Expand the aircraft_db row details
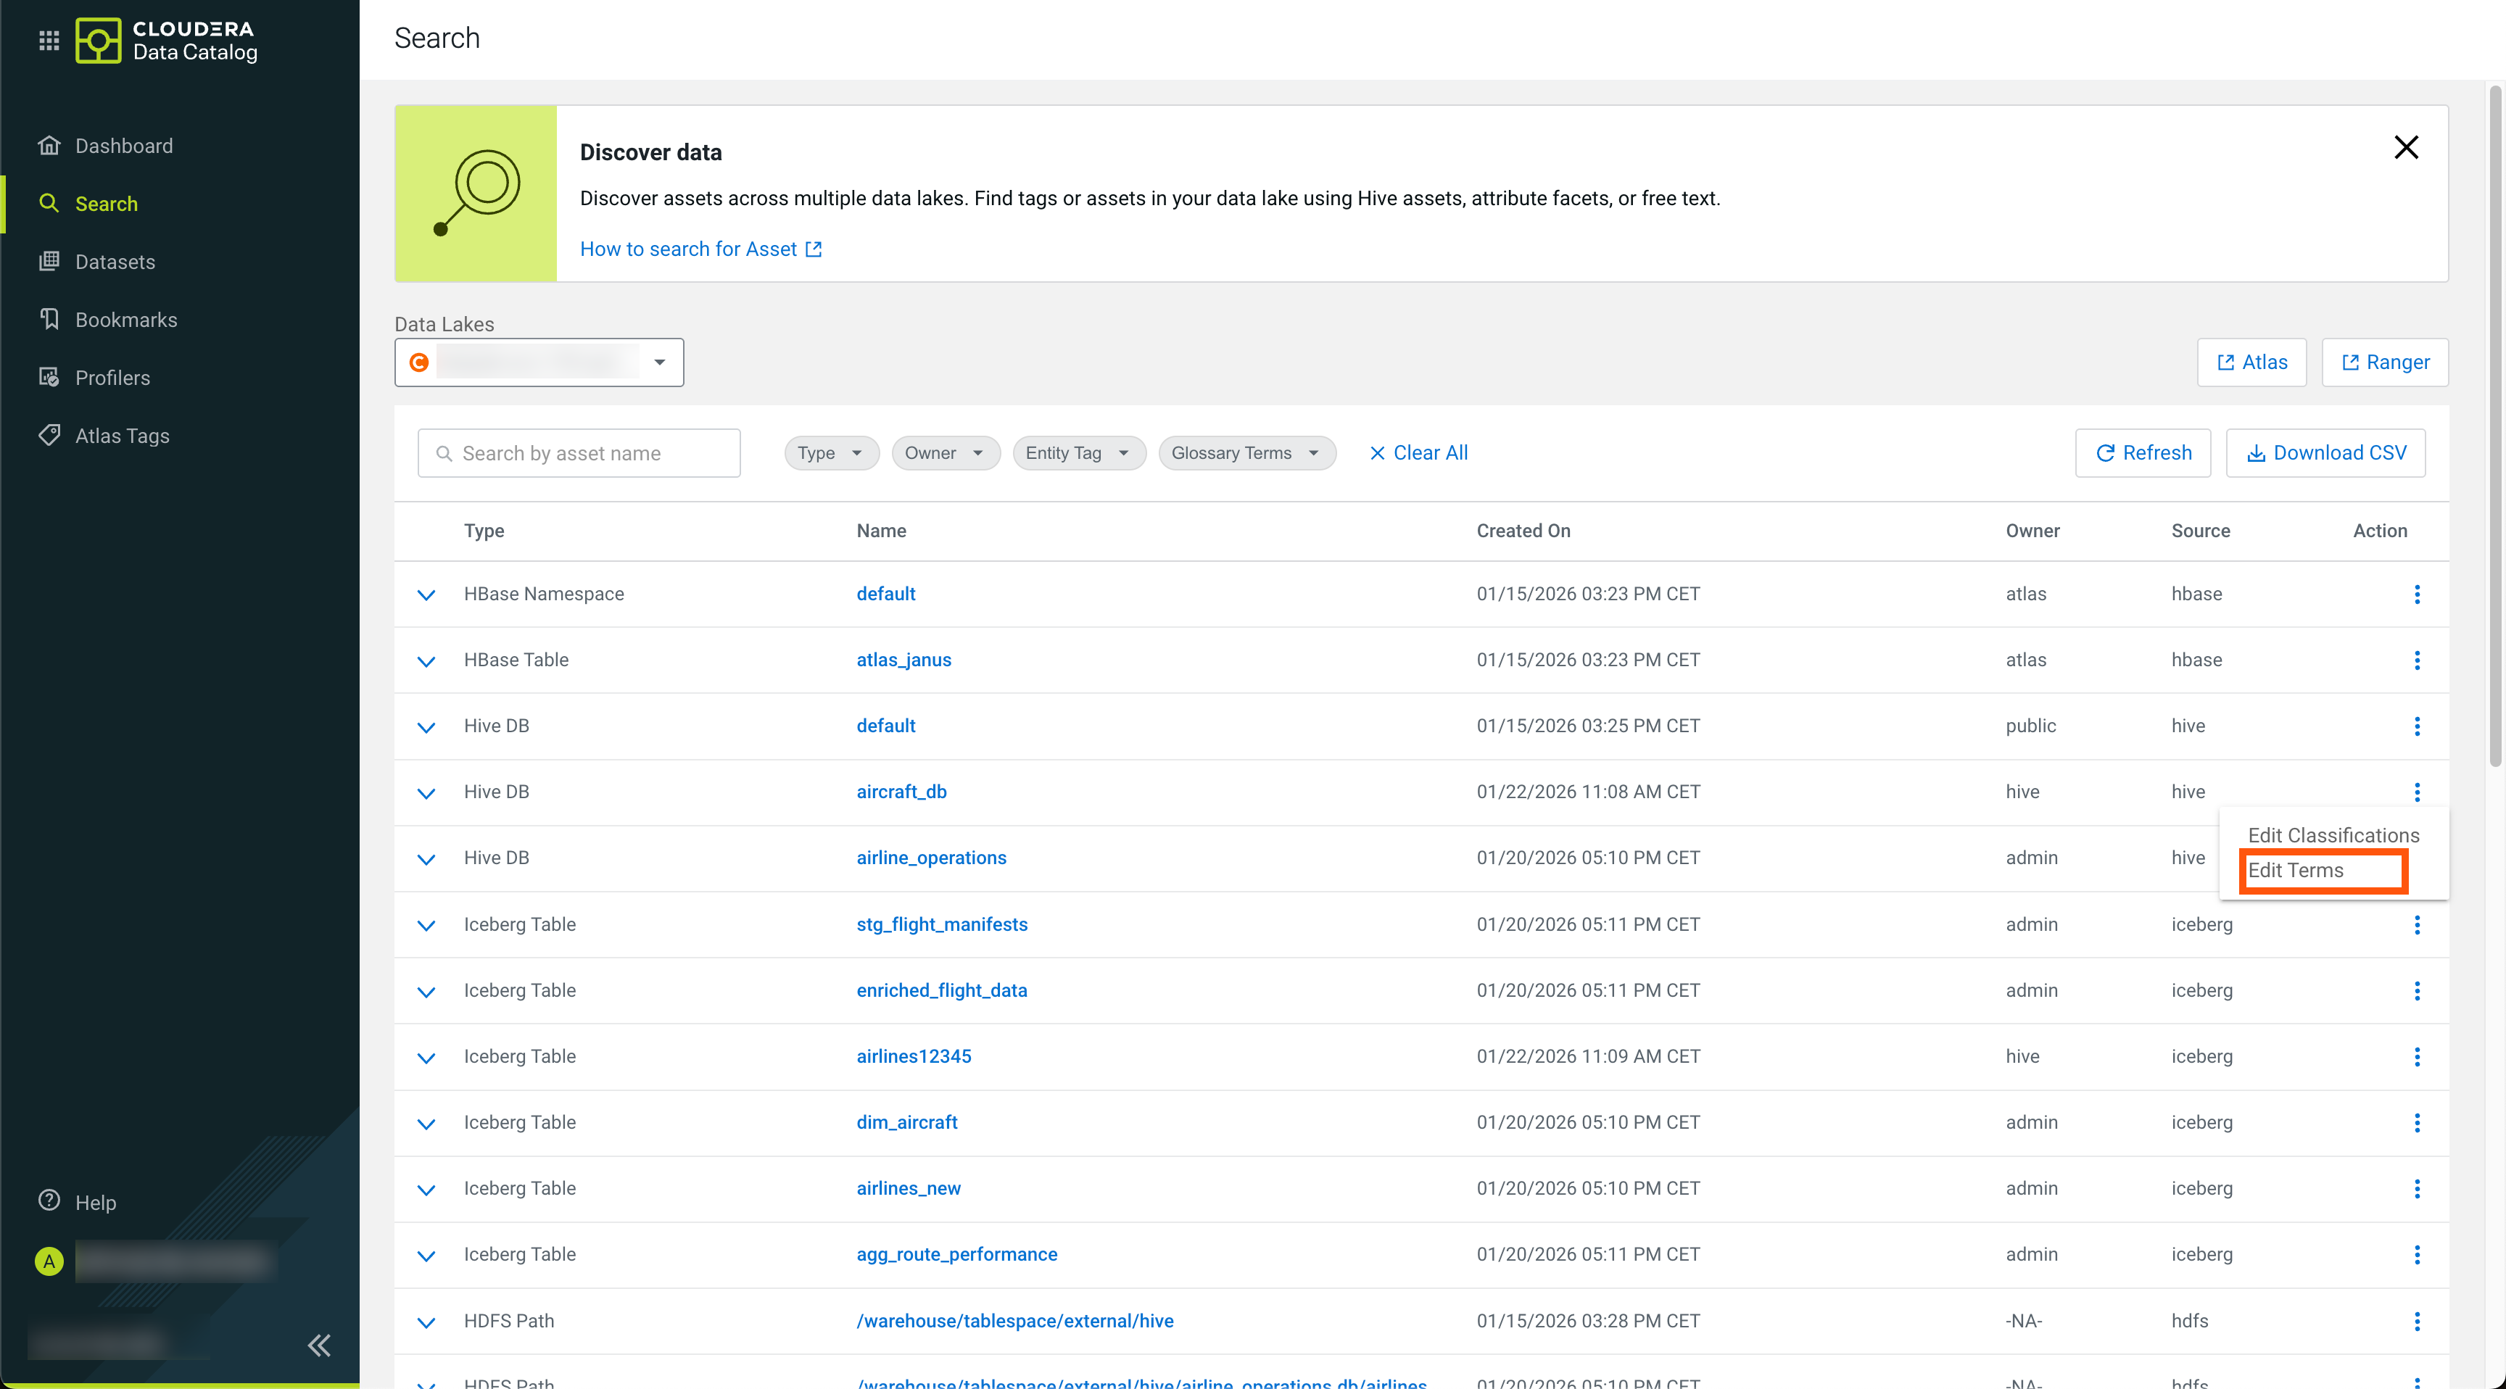This screenshot has width=2506, height=1389. [x=426, y=793]
